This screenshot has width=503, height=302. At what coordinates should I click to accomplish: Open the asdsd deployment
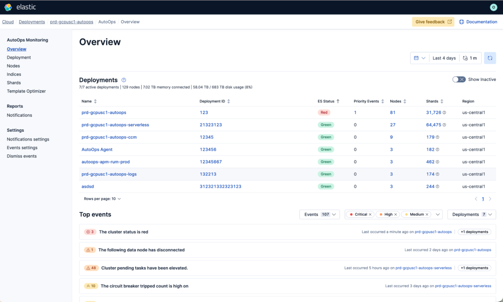click(88, 187)
